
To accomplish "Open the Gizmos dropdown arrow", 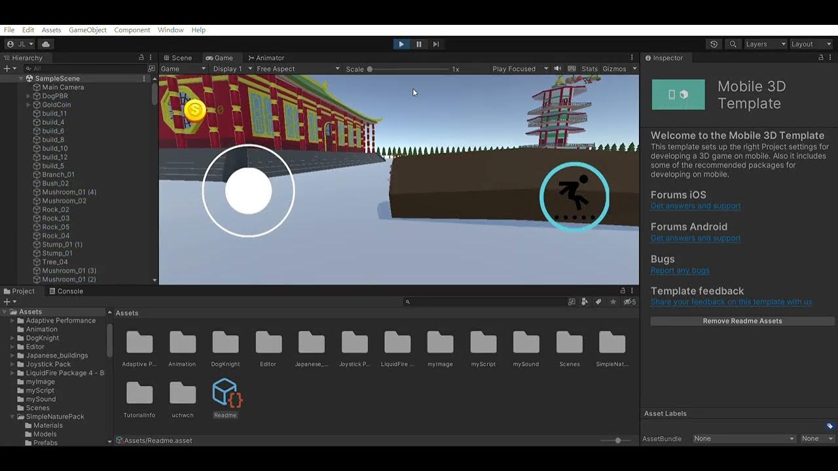I will 634,69.
